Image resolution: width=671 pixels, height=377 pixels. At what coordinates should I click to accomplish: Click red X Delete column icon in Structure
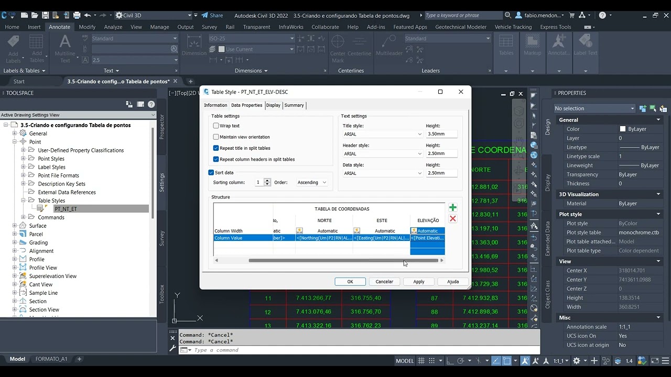453,219
